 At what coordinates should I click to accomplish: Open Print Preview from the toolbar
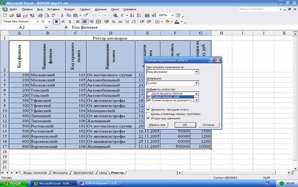47,15
